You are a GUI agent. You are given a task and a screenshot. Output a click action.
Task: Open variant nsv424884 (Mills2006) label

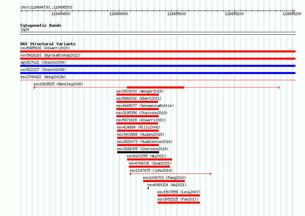pyautogui.click(x=138, y=127)
